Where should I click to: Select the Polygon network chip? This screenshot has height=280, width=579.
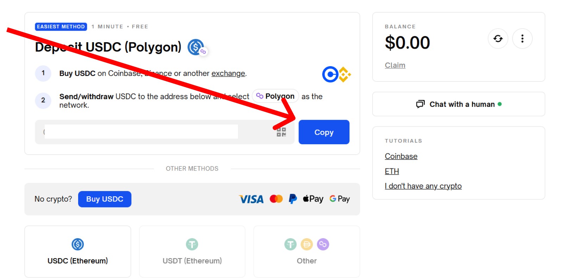pyautogui.click(x=275, y=96)
